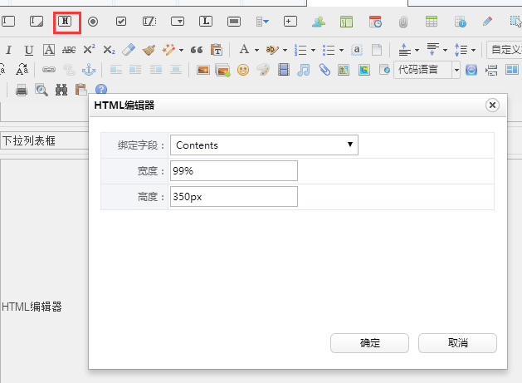Insert the green data table control
Screen dimensions: 522x383
coord(432,22)
